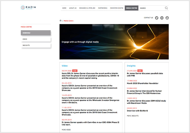Open Wholesale Investor Emergence Brisbane video

tap(90, 100)
